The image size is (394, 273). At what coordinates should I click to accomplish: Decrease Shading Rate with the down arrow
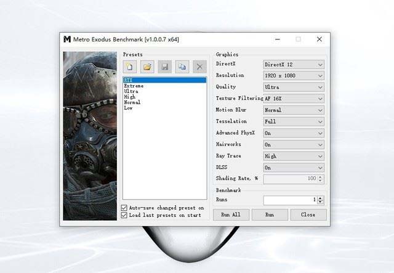320,181
